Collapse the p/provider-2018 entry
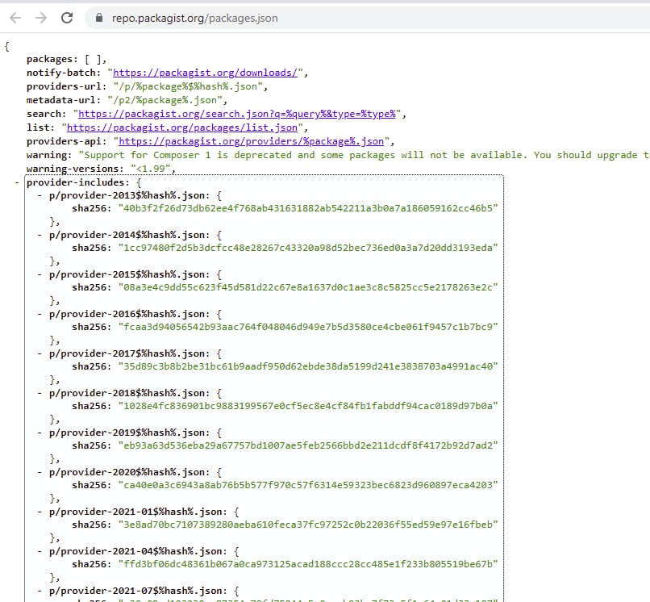The width and height of the screenshot is (650, 602). point(40,393)
